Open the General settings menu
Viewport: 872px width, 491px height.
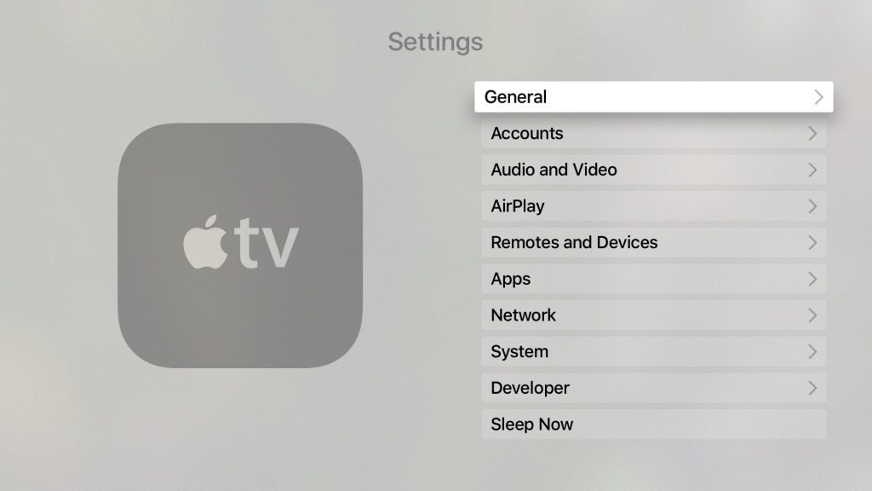tap(653, 97)
